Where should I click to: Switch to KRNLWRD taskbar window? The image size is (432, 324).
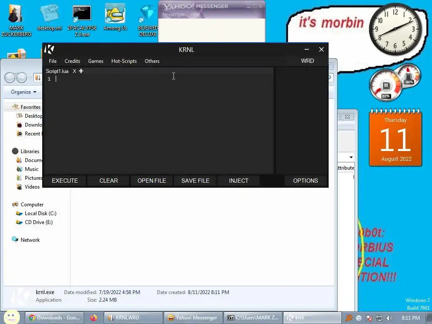point(133,318)
